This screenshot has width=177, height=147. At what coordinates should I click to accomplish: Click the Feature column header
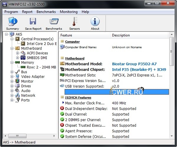[84, 35]
